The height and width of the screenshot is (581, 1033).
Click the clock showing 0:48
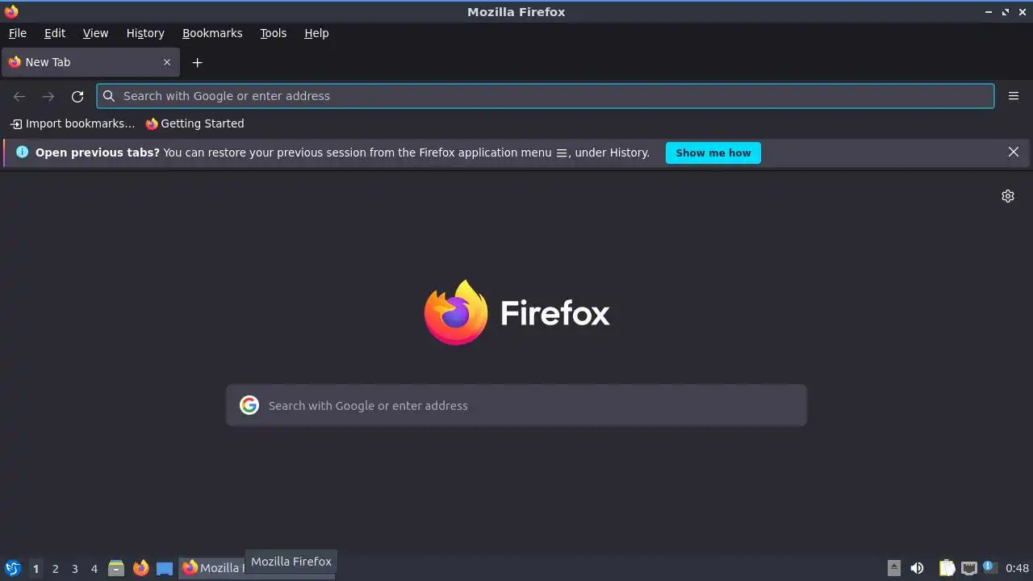[1018, 568]
